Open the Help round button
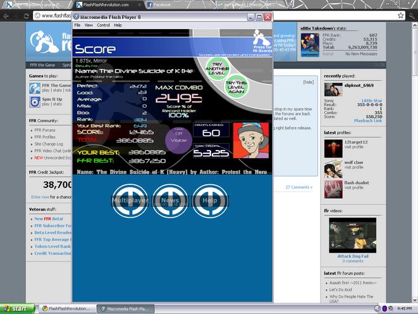 coord(210,200)
